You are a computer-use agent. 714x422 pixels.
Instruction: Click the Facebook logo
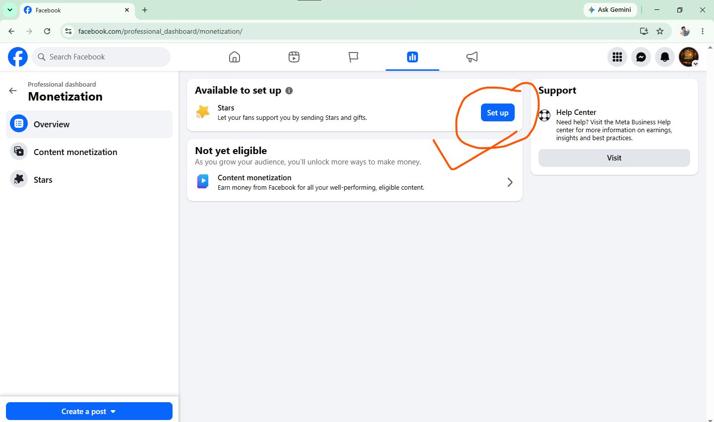click(18, 57)
